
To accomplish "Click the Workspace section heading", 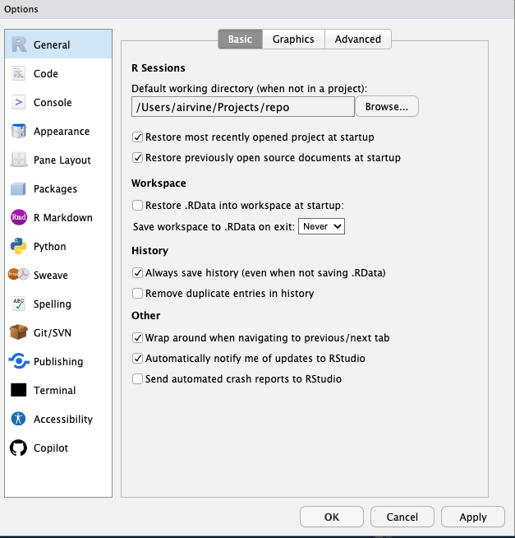I will 159,183.
